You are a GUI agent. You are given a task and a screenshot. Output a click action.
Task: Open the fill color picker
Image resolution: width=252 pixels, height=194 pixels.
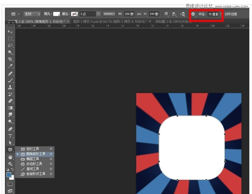coord(57,14)
